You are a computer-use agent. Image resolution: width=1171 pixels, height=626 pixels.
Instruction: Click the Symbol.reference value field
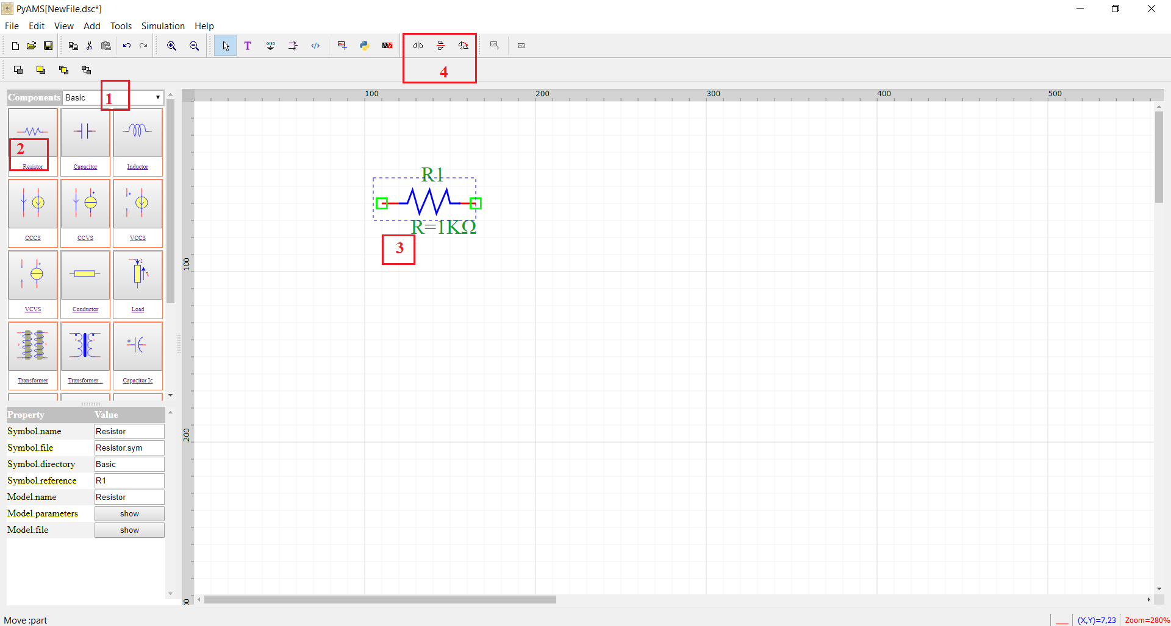click(x=129, y=481)
